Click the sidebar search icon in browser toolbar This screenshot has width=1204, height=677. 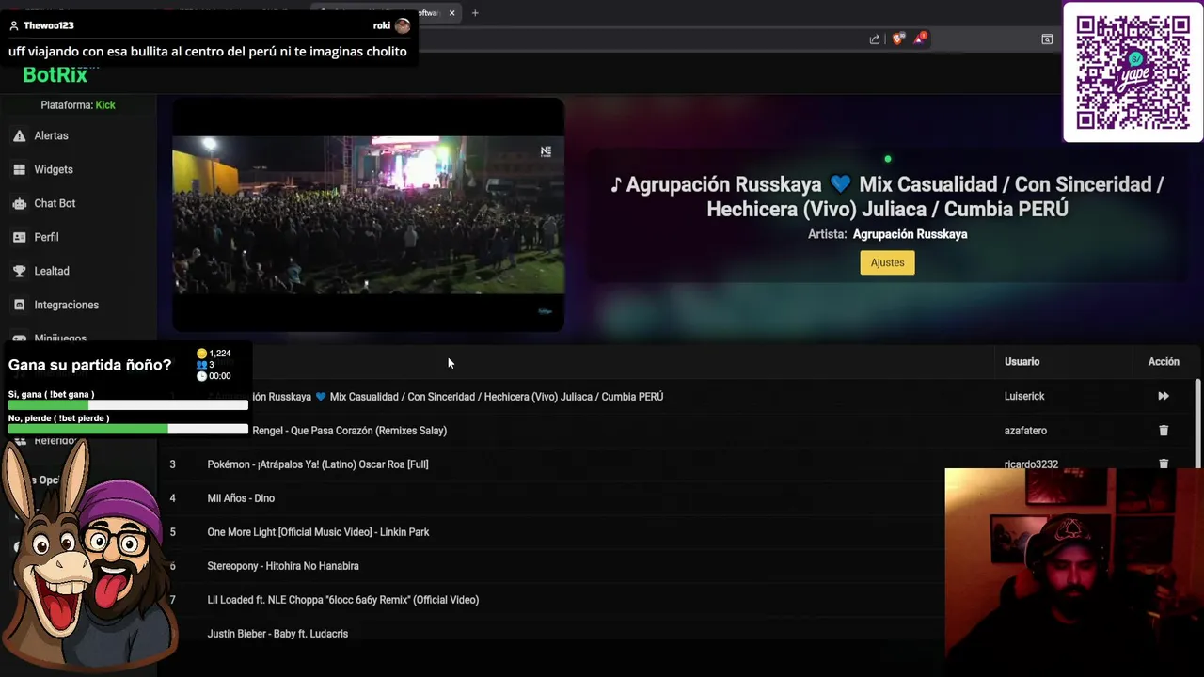pos(1047,39)
